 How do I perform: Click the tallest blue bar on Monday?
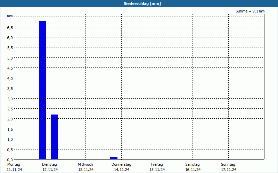(42, 90)
